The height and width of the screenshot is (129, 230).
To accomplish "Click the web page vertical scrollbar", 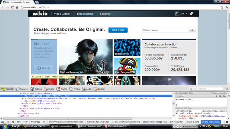I will [x=228, y=21].
